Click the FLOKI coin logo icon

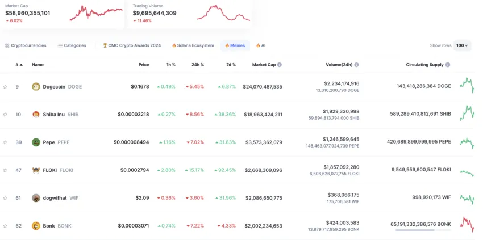(36, 170)
